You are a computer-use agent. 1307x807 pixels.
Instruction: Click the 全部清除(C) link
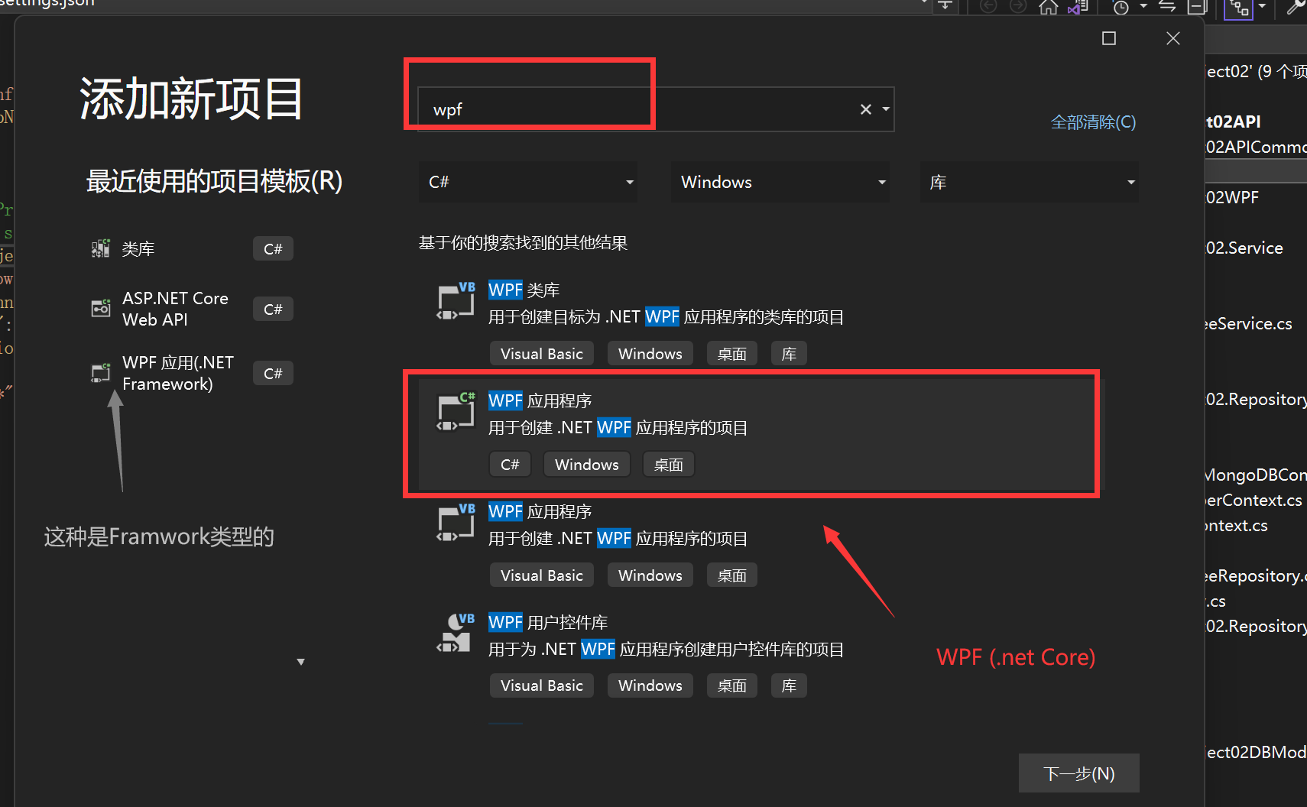(x=1093, y=122)
